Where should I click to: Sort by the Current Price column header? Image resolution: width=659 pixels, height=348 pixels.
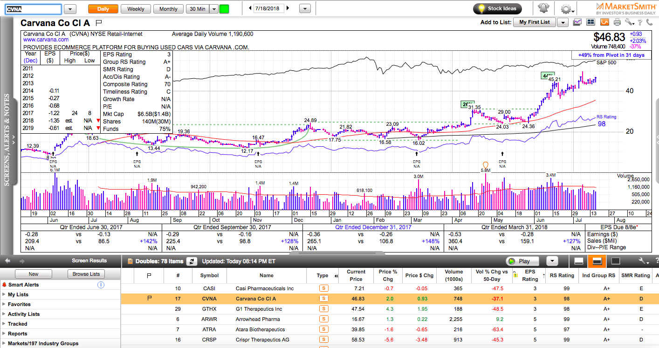point(356,275)
